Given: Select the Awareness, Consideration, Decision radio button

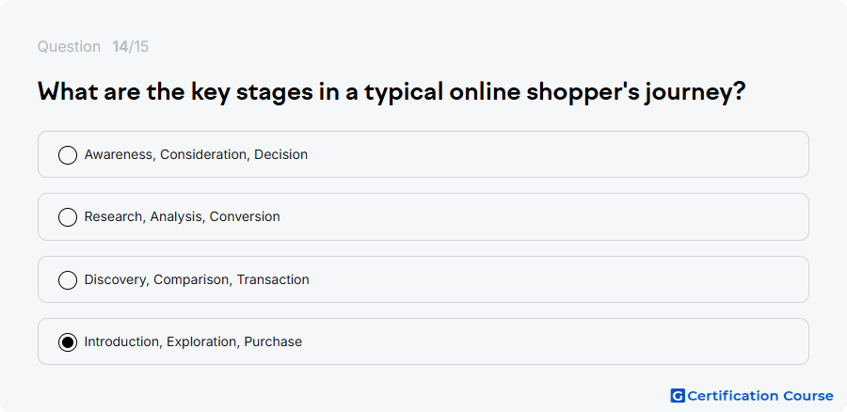Looking at the screenshot, I should 68,155.
